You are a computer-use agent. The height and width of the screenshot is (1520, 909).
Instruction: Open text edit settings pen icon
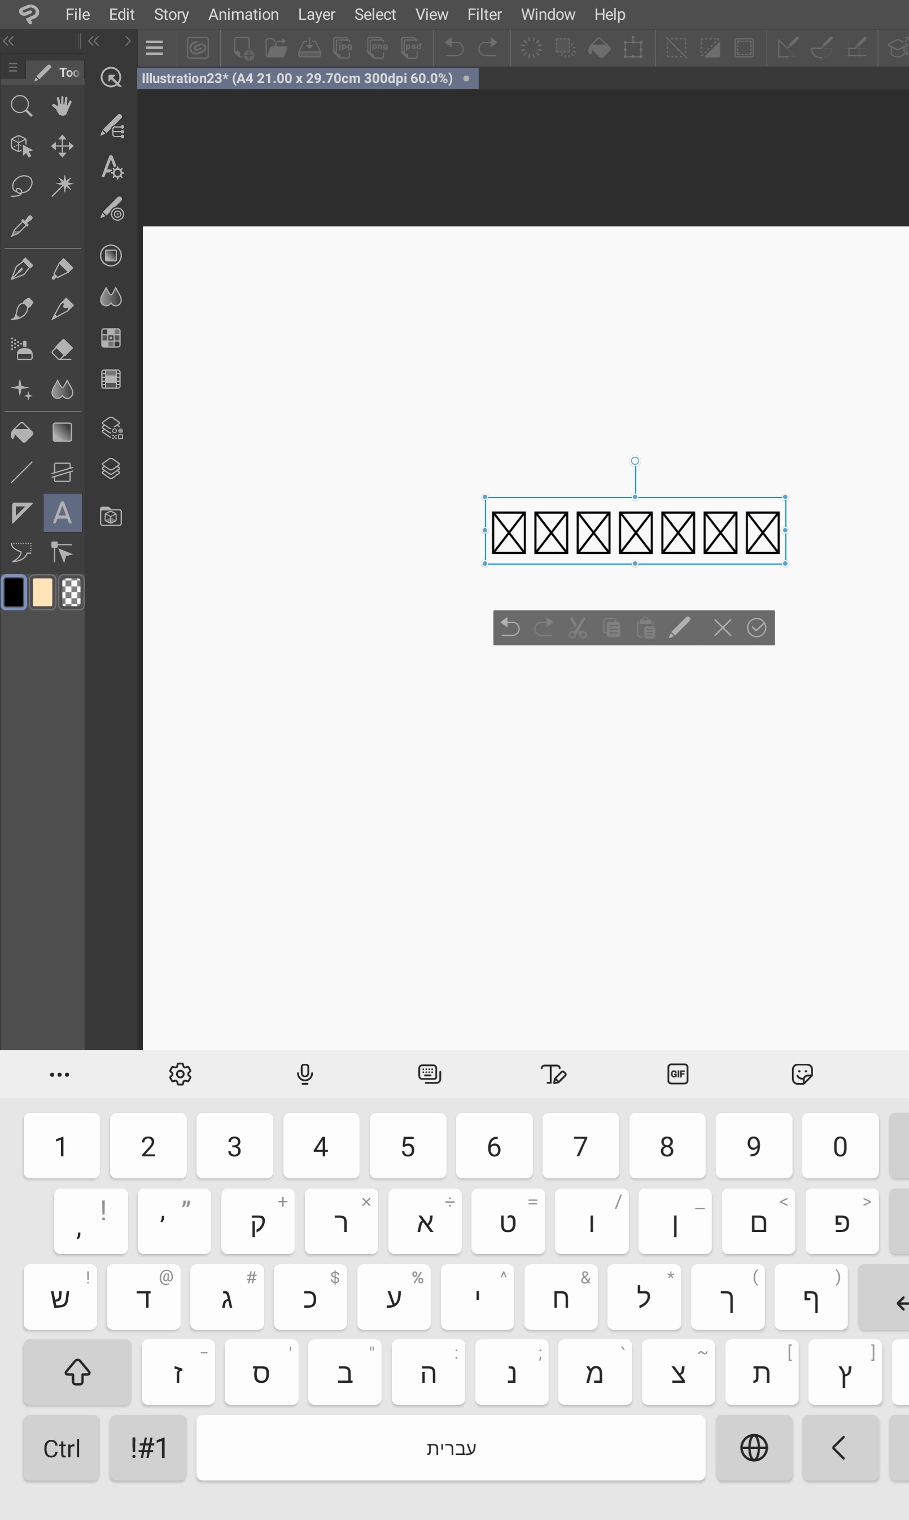(679, 628)
